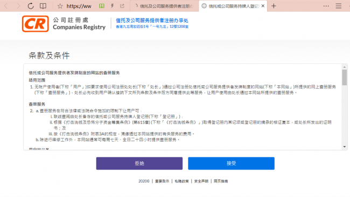Reload the page with refresh icon
350x197 pixels.
[x=31, y=6]
